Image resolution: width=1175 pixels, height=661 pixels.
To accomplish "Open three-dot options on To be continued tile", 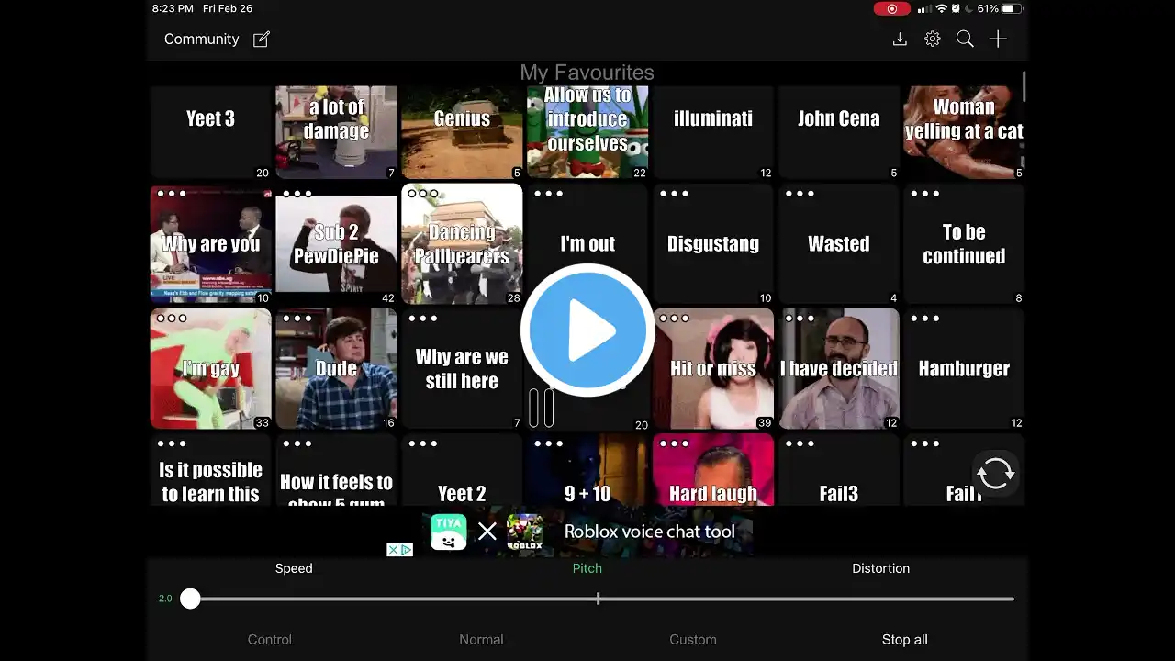I will [924, 194].
